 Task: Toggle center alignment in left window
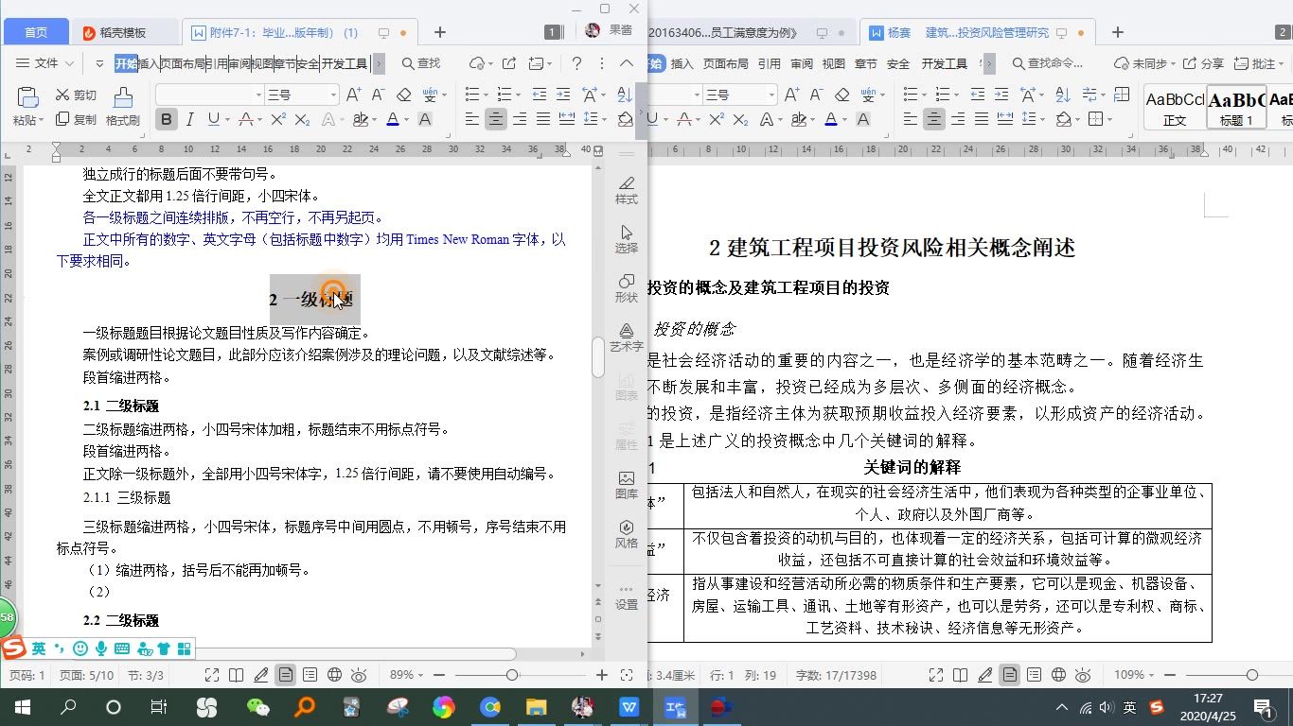[495, 119]
